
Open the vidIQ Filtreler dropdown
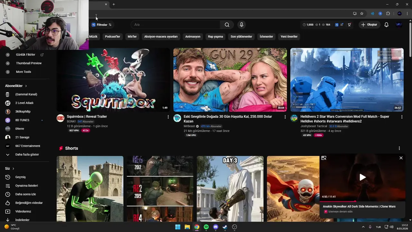[x=102, y=25]
